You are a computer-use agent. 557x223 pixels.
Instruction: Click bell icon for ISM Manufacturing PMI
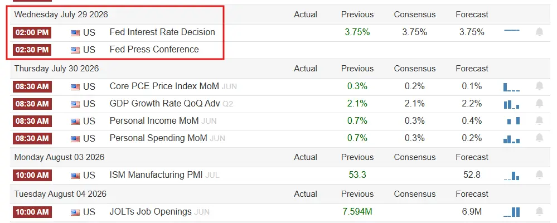539,174
